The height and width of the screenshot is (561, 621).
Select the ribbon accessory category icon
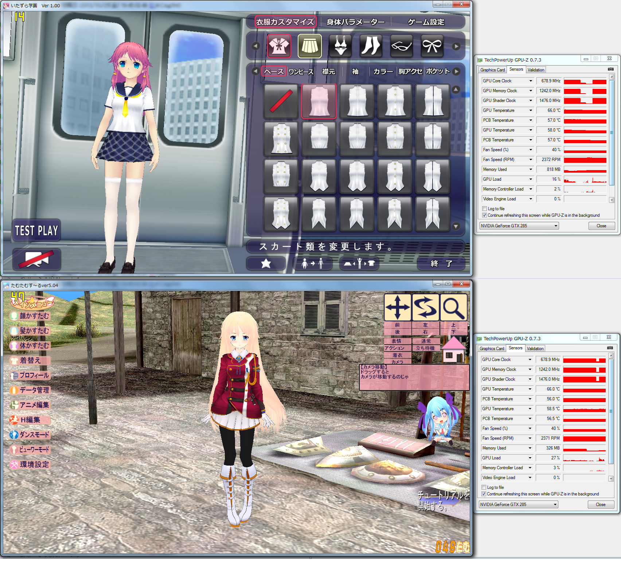point(432,46)
